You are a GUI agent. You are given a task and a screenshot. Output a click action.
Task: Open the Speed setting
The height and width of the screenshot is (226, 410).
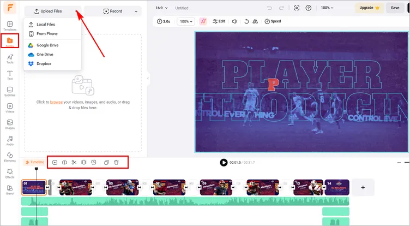tap(273, 21)
